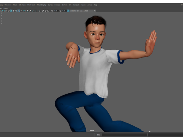The width and height of the screenshot is (183, 137).
Task: Toggle textured display in the viewport
Action: 19,11
